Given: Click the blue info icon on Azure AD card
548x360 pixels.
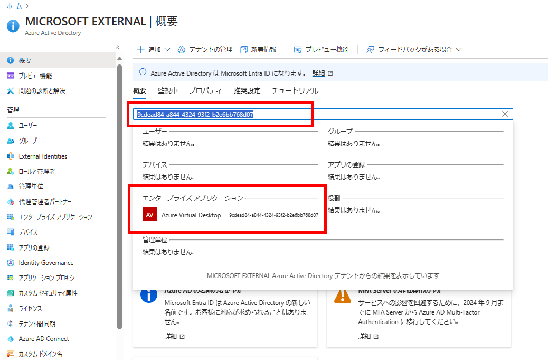Looking at the screenshot, I should (x=149, y=295).
